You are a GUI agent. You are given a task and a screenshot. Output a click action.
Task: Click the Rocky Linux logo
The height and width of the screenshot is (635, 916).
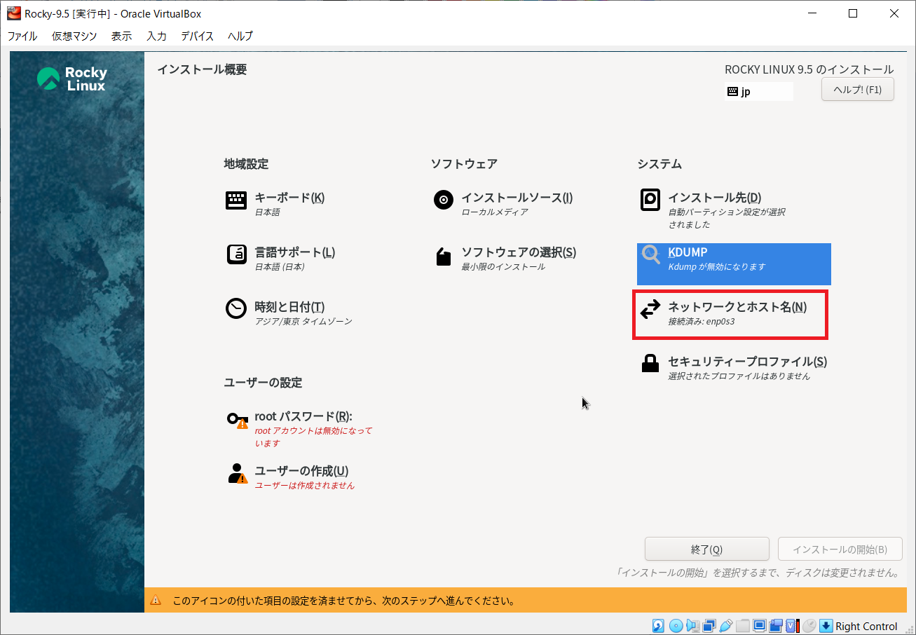pos(71,79)
